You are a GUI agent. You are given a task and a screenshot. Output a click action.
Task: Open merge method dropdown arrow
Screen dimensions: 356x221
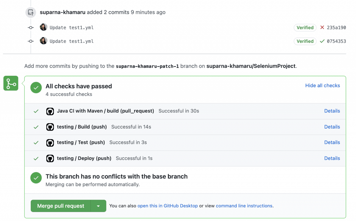pos(98,206)
